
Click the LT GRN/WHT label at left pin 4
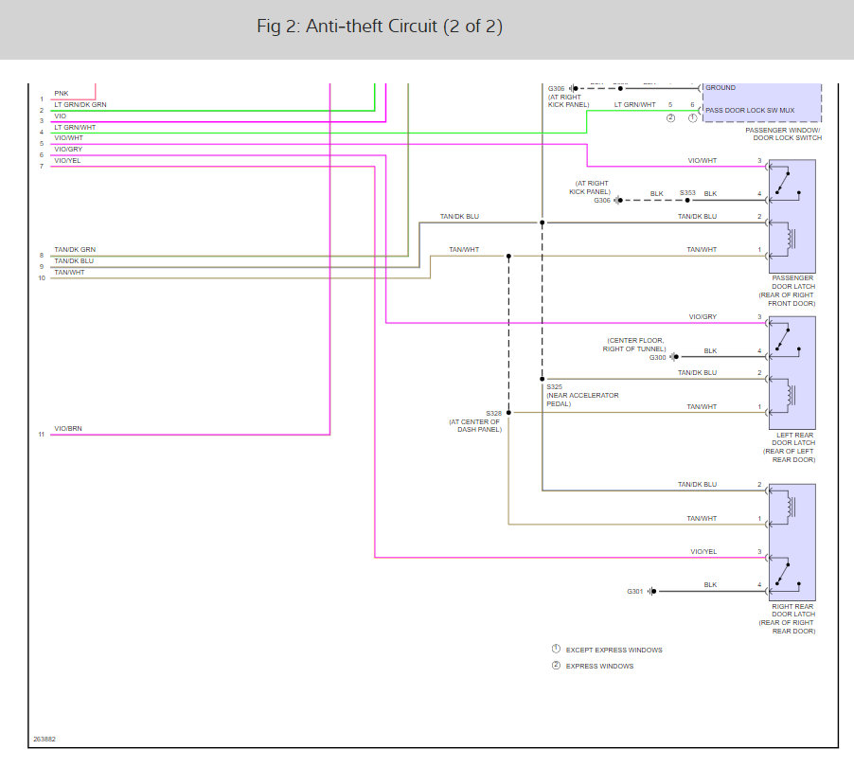pos(75,128)
